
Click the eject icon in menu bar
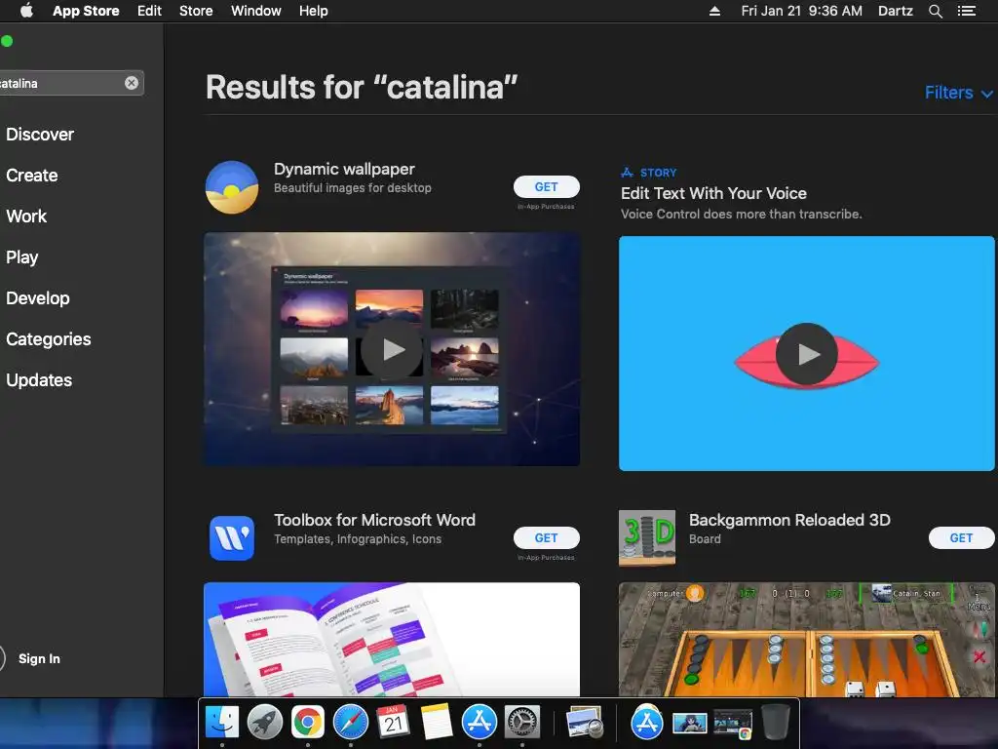714,11
